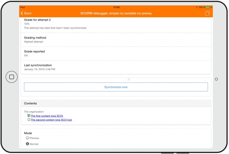This screenshot has width=229, height=154.
Task: Tap the Grade reported row
Action: [116, 53]
